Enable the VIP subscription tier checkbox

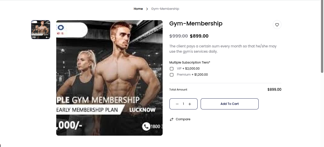[171, 69]
